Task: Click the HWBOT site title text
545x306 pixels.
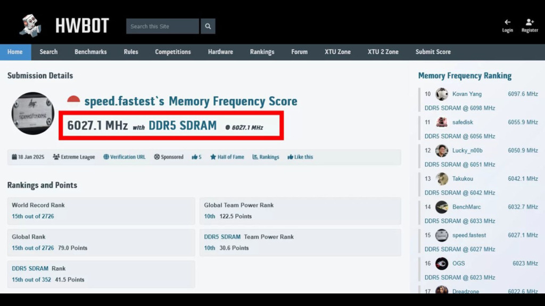Action: click(x=82, y=26)
